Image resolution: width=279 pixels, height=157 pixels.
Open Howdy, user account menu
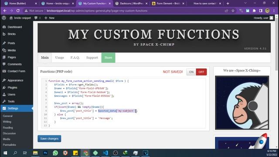coord(263,18)
